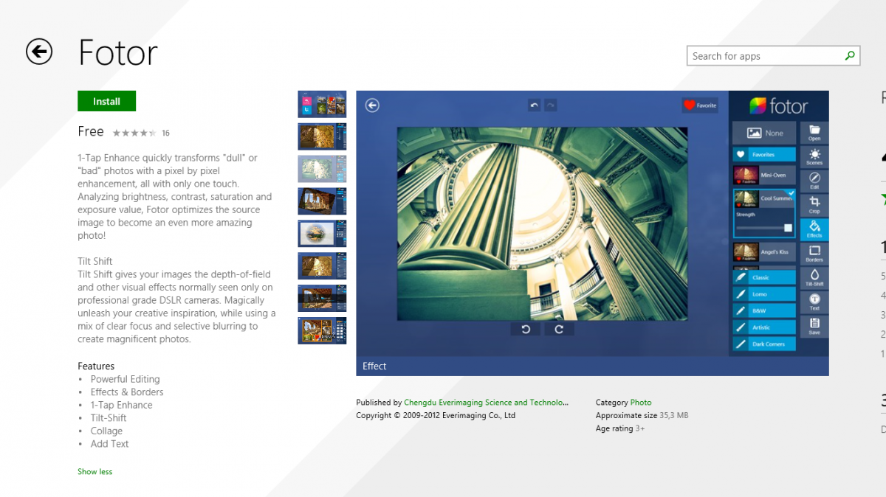This screenshot has height=497, width=886.
Task: Click the copyright Everimaging Co., Ltd line
Action: [x=436, y=415]
